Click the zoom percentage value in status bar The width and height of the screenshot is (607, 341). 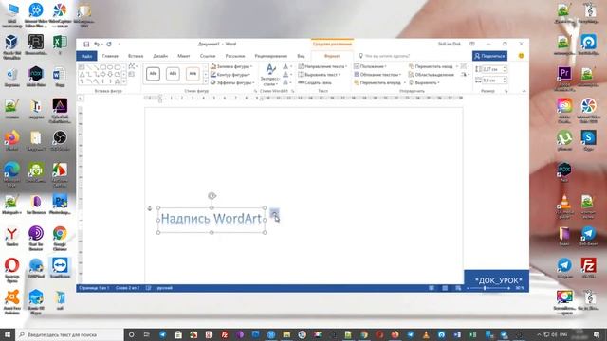coord(520,288)
